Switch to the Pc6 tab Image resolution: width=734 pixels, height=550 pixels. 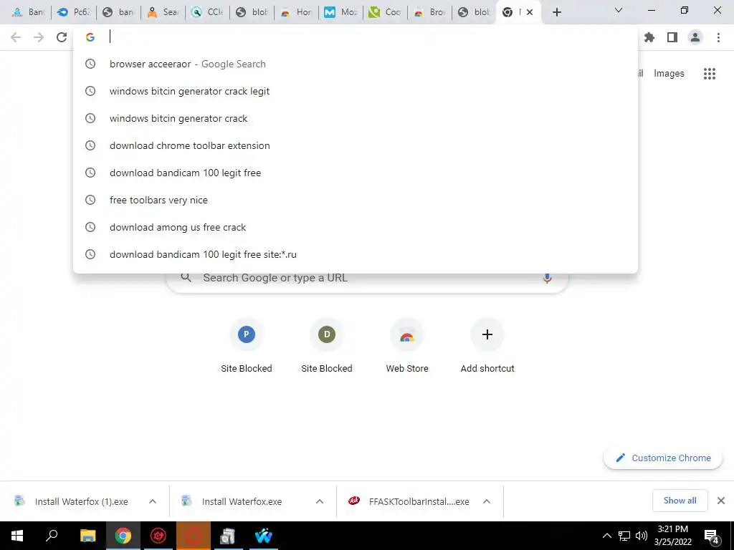74,12
